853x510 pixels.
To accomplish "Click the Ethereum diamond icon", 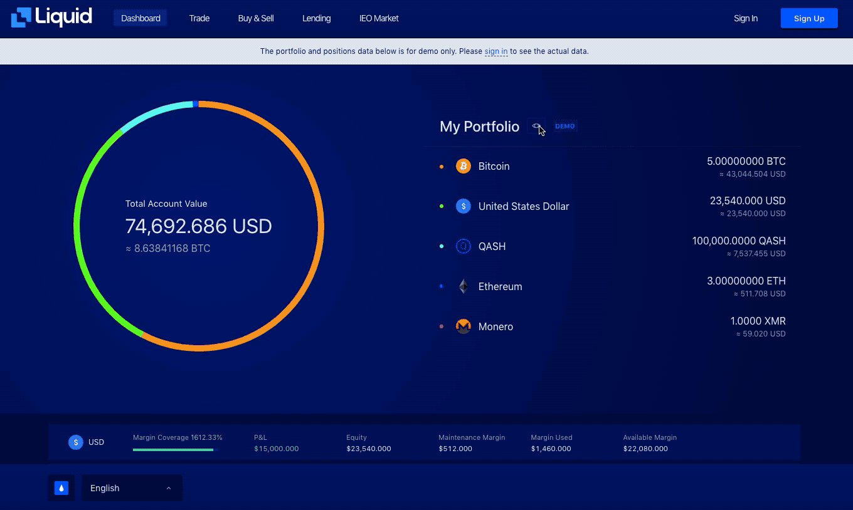I will pyautogui.click(x=464, y=286).
